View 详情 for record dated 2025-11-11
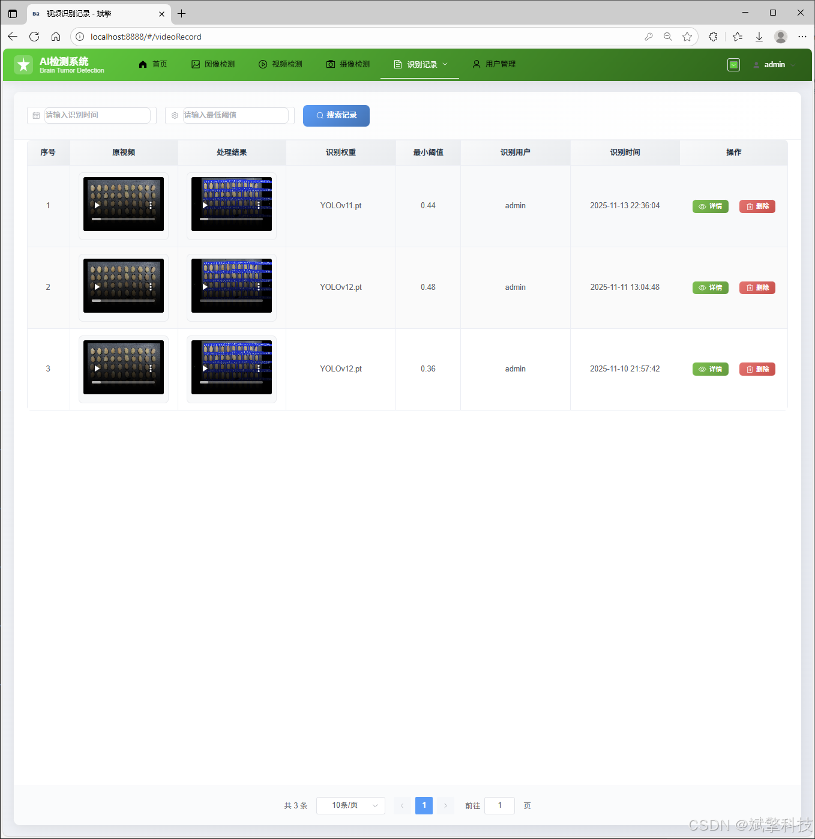The width and height of the screenshot is (815, 839). (x=710, y=288)
